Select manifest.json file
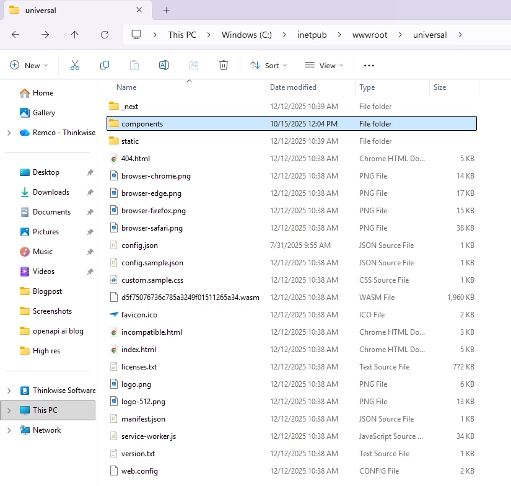This screenshot has height=486, width=511. pos(292,419)
